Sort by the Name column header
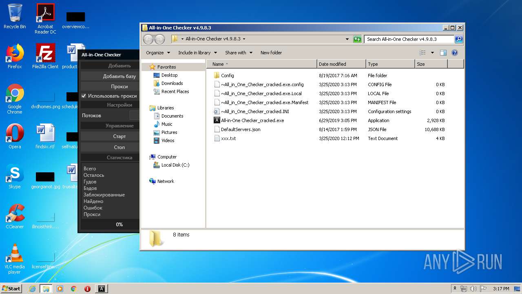The image size is (522, 294). pos(262,64)
